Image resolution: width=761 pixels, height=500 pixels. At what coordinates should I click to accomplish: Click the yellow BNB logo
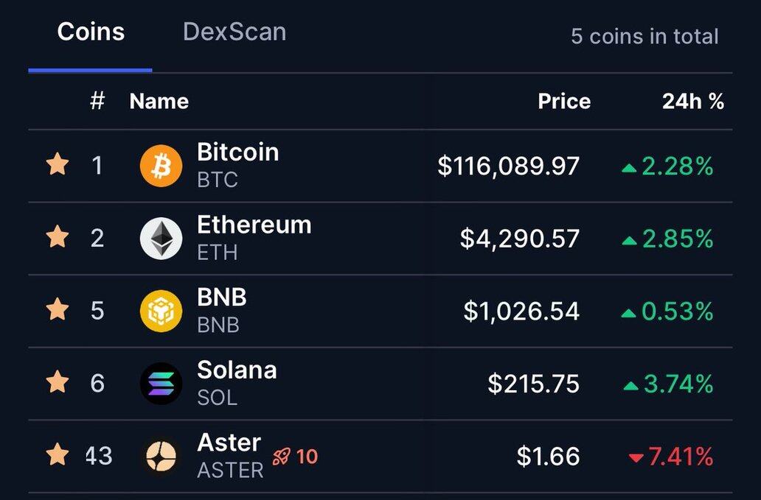pyautogui.click(x=161, y=311)
